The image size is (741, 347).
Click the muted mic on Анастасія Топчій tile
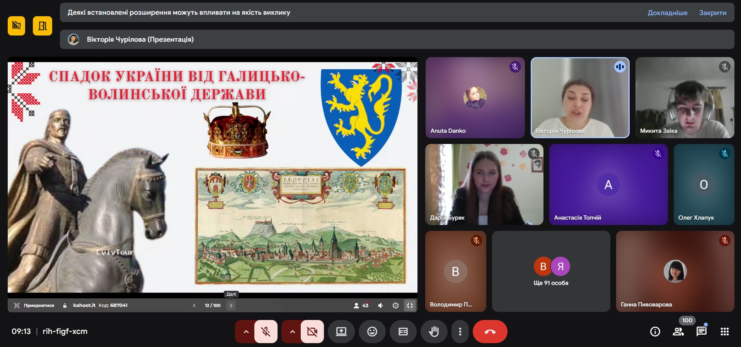[658, 154]
